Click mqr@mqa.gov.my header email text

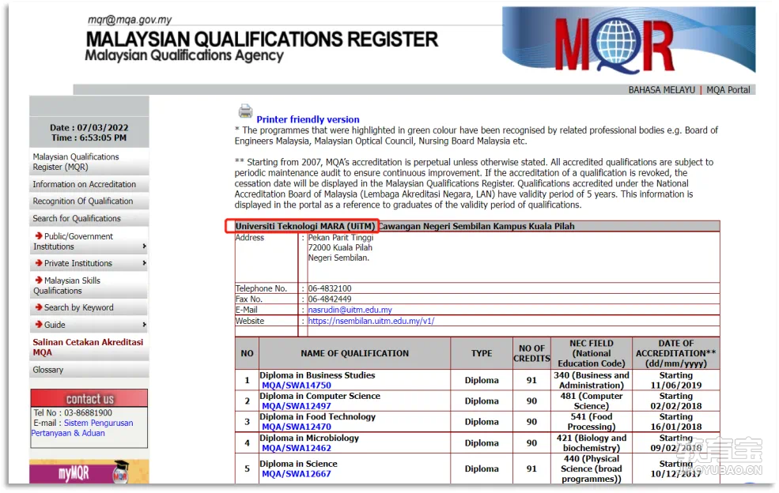pyautogui.click(x=130, y=20)
